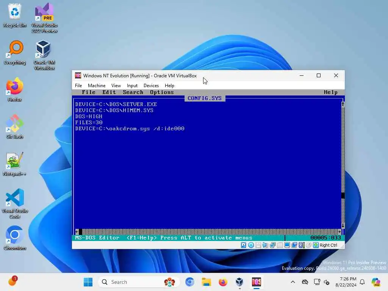Click the 00005:033 cursor position readout

325,238
